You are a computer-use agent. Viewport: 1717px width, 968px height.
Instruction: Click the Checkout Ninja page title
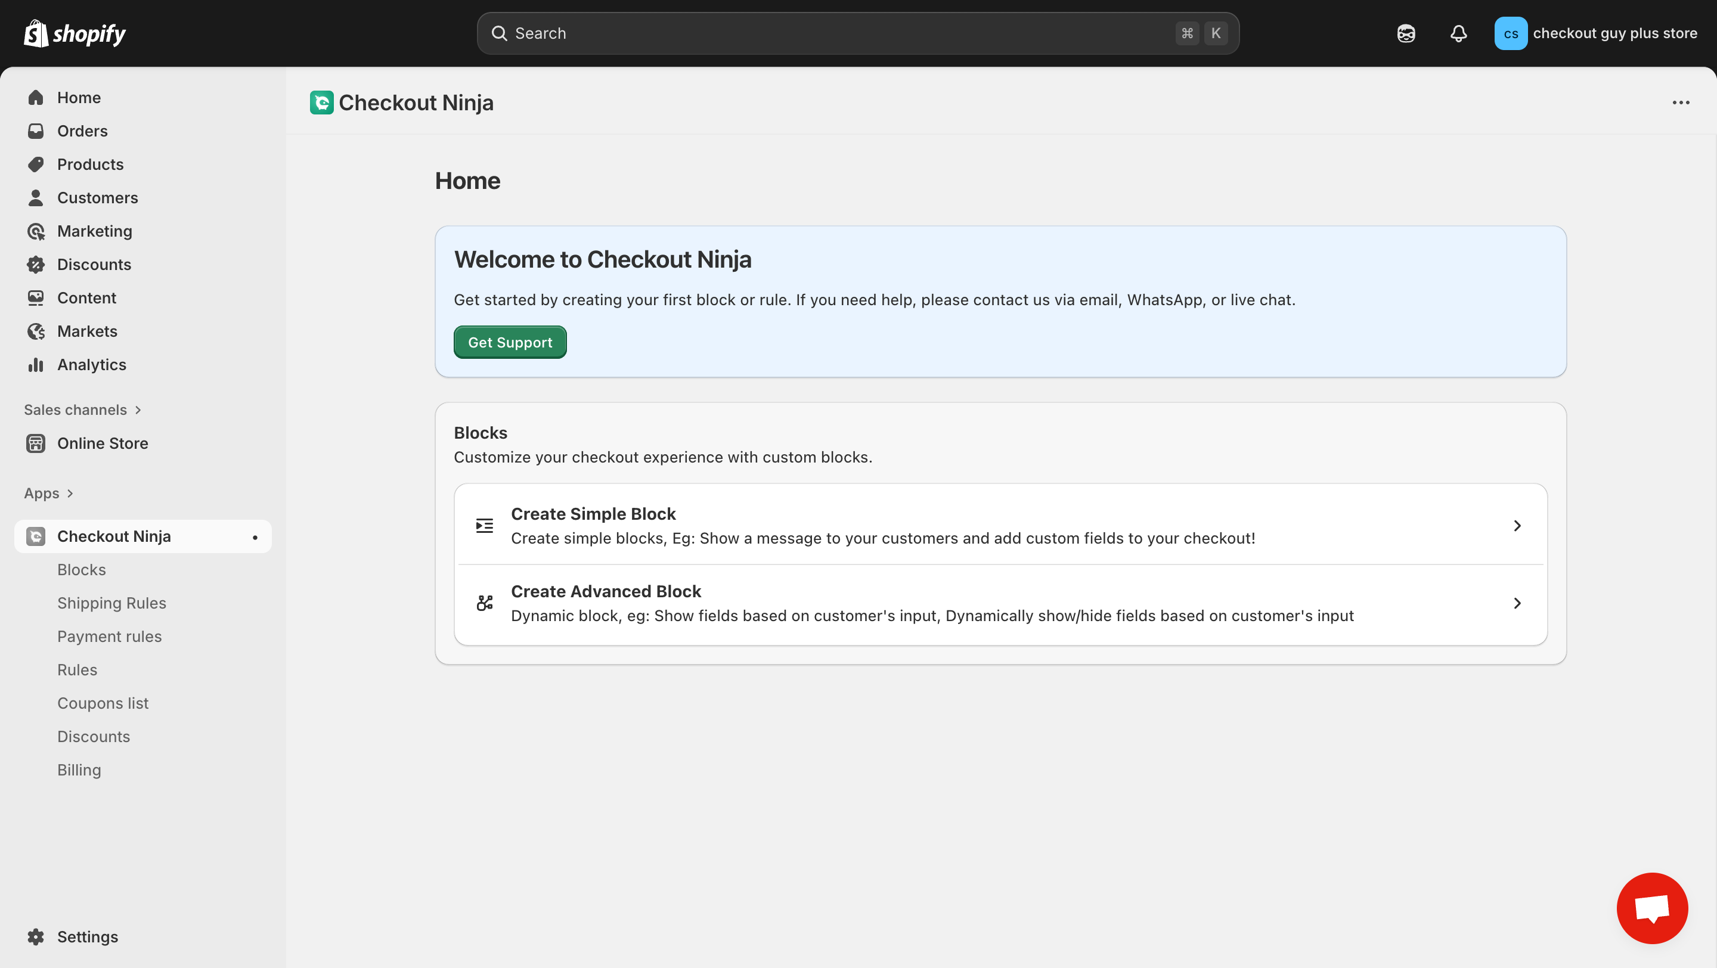click(416, 103)
